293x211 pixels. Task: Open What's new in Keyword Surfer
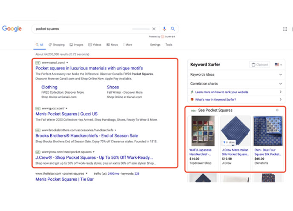[x=215, y=100]
